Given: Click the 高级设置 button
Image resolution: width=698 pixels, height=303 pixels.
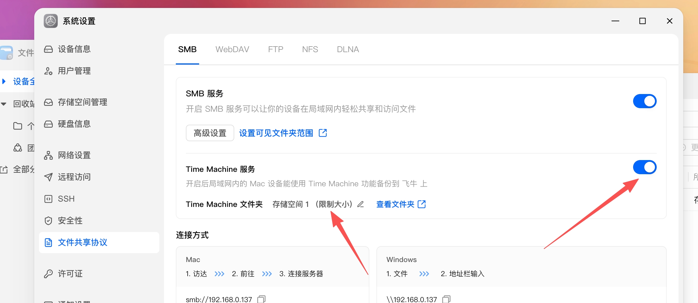Looking at the screenshot, I should (x=210, y=133).
